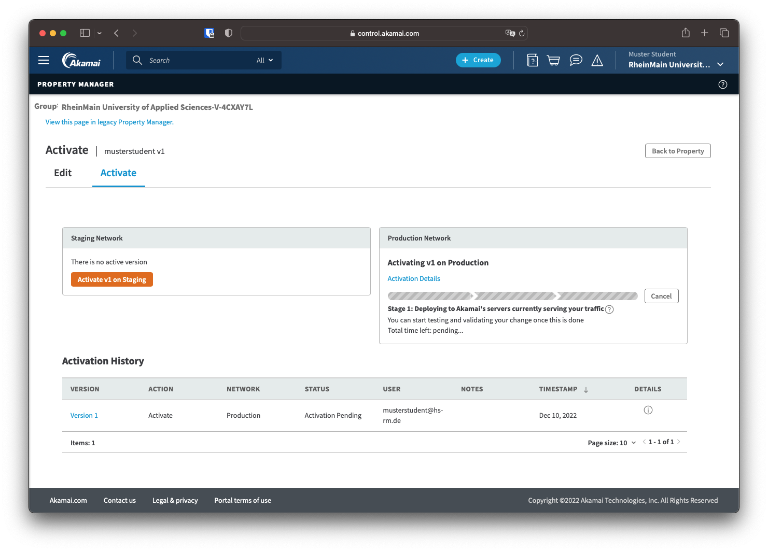768x551 pixels.
Task: Sort by the ACTION column header
Action: coord(161,389)
